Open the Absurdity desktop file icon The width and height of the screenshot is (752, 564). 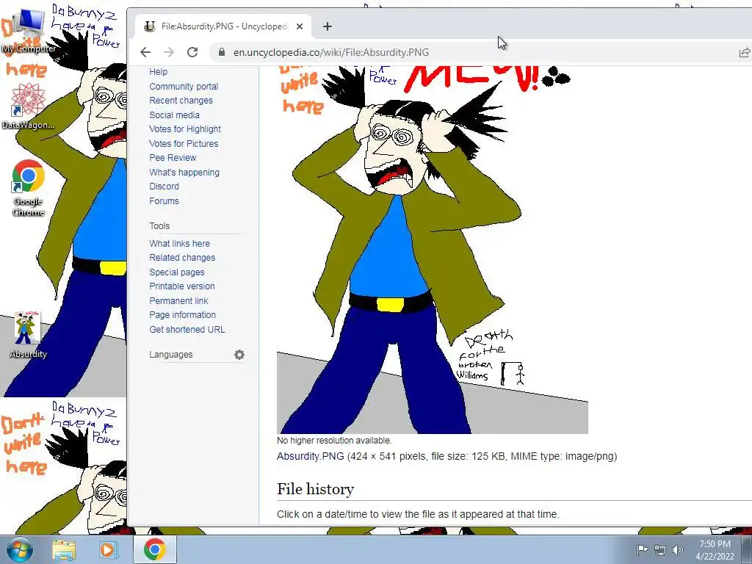pos(28,335)
